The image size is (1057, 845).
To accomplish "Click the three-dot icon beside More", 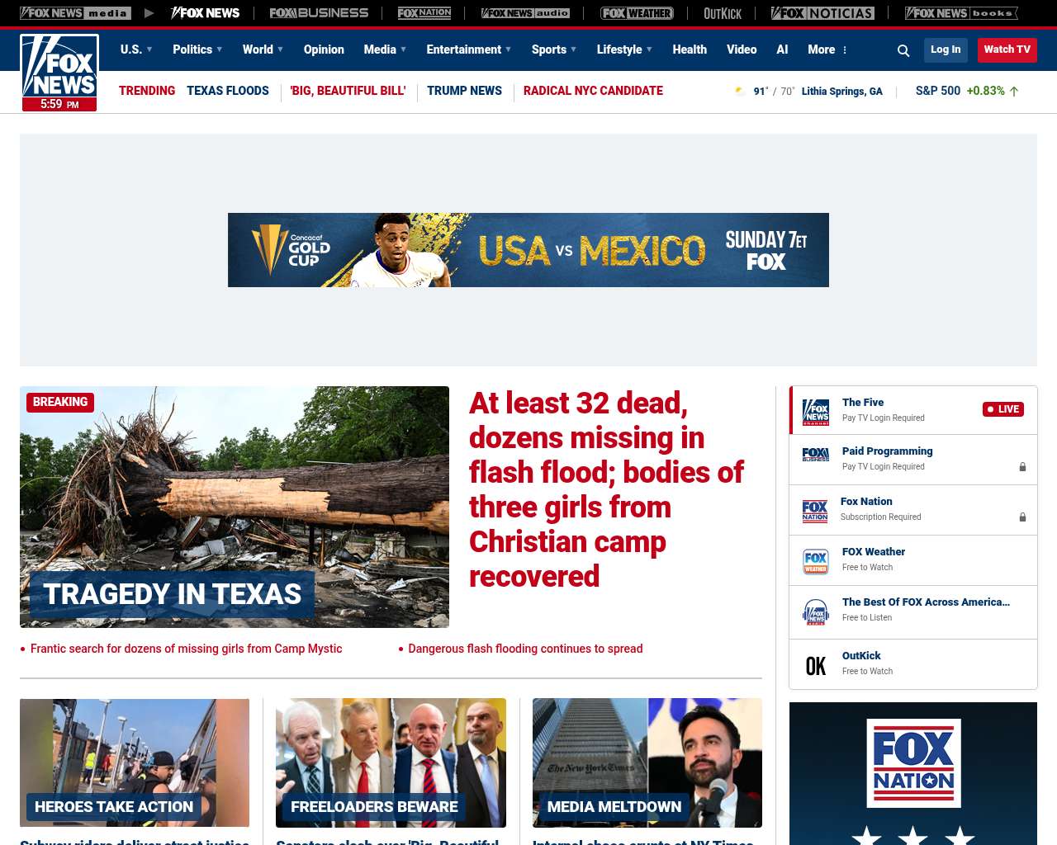I will [845, 50].
